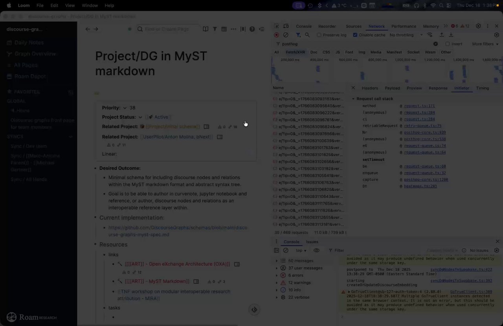
Task: Switch to the Issues drawer tab
Action: click(312, 242)
